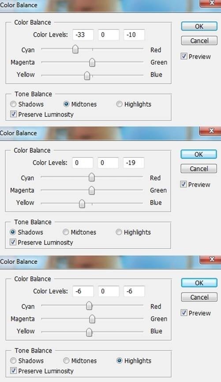Click the middle Color Levels field in the top dialog
Screen dimensions: 221x382
coord(109,35)
